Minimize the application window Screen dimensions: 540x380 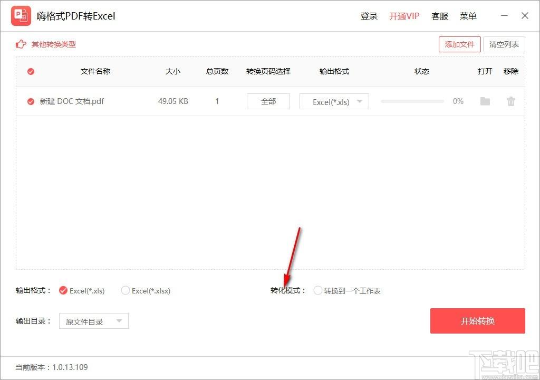504,16
